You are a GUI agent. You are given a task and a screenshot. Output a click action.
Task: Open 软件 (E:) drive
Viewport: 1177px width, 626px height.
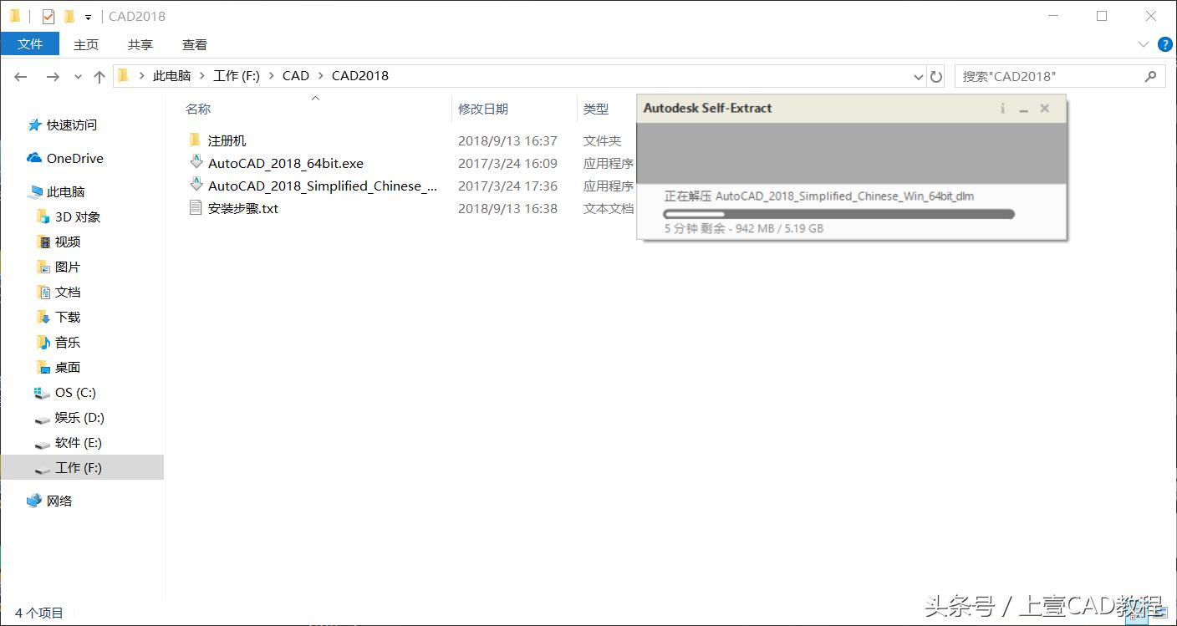click(79, 442)
